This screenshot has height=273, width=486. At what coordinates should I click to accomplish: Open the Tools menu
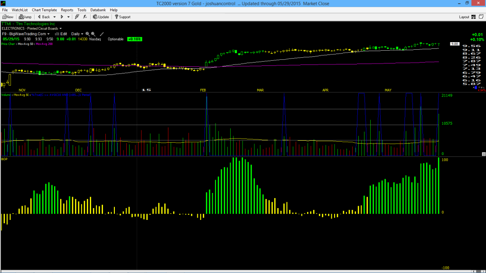(82, 10)
